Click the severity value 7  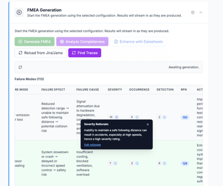(x=110, y=163)
